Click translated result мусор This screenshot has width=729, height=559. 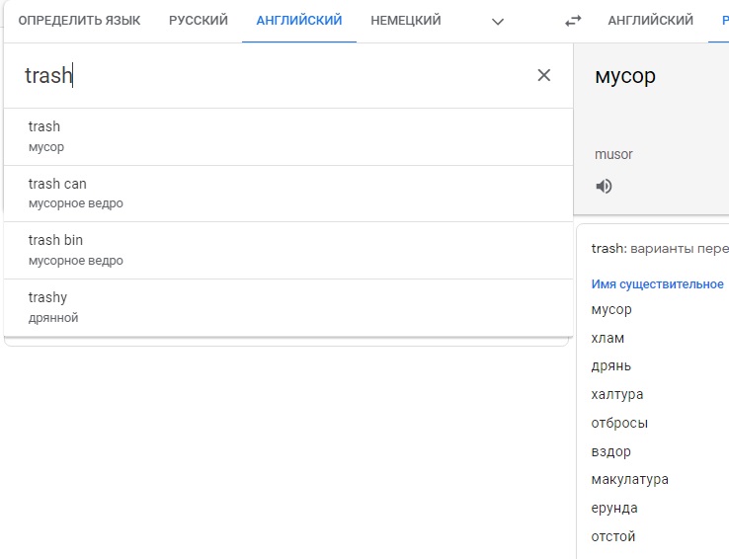click(625, 76)
